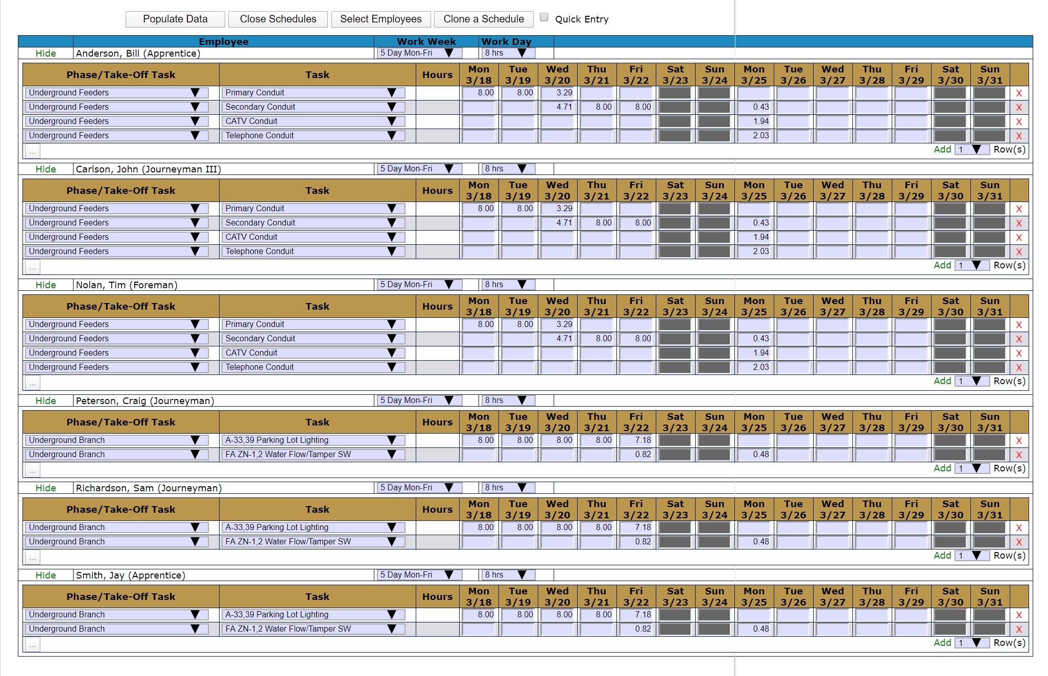Open Nolan's CATV Conduit task dropdown
Viewport: 1048px width, 676px height.
313,353
